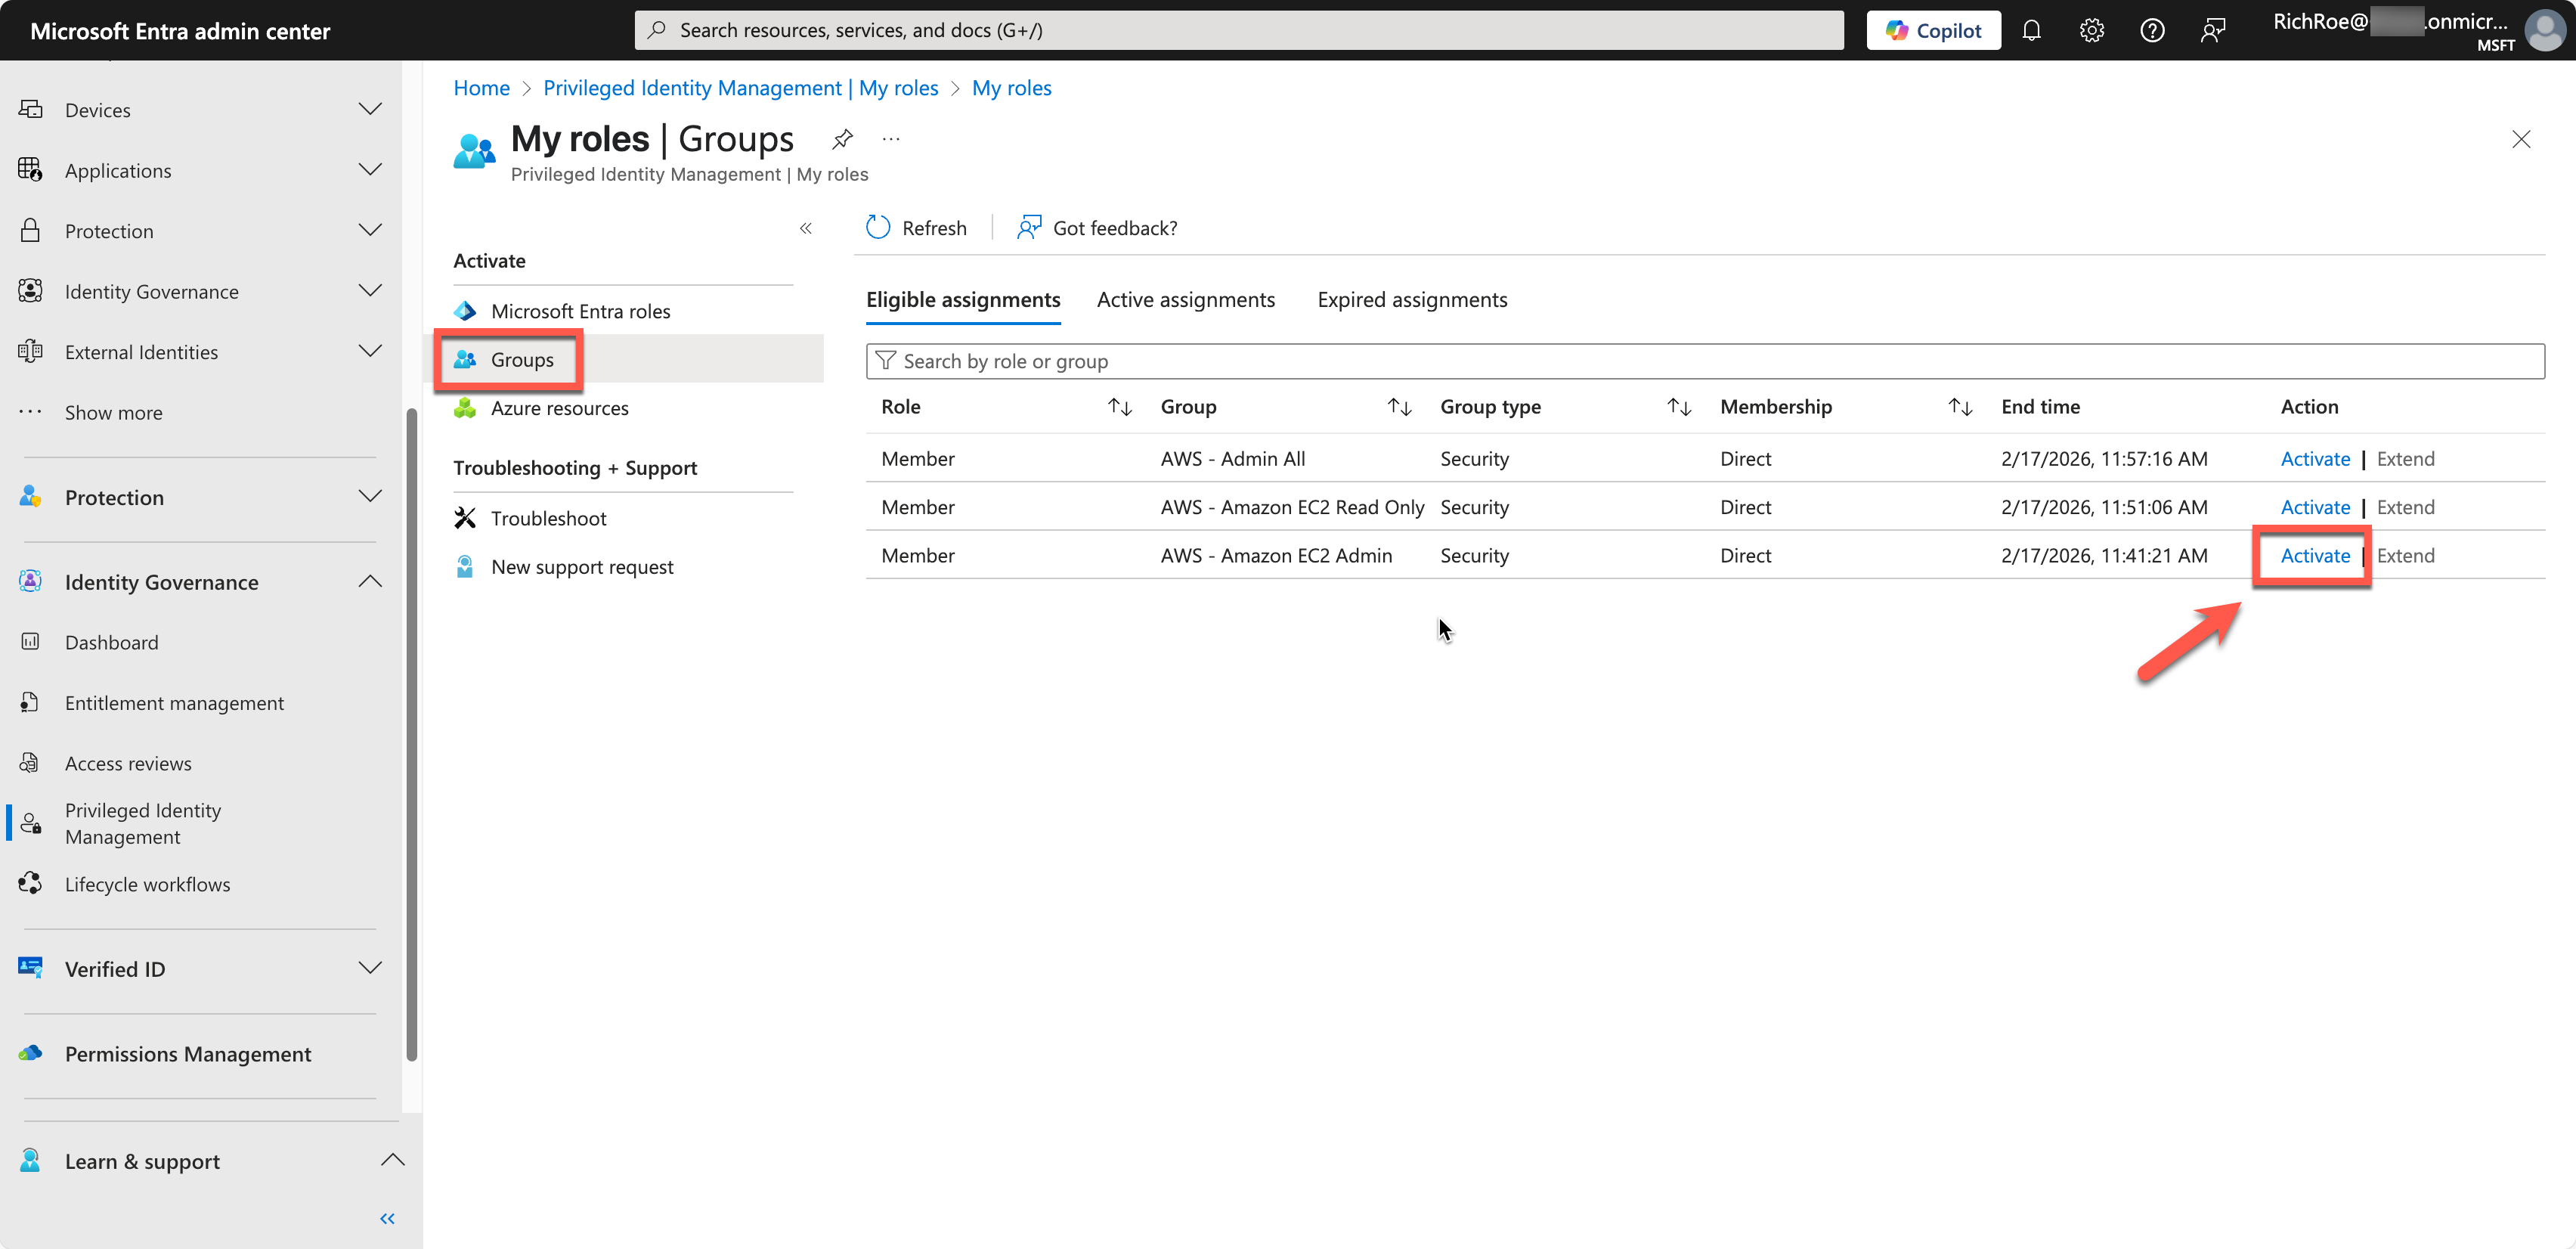The image size is (2576, 1249).
Task: Open the ellipsis more options menu
Action: tap(891, 139)
